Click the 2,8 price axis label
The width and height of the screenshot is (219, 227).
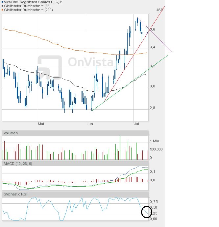(x=152, y=108)
